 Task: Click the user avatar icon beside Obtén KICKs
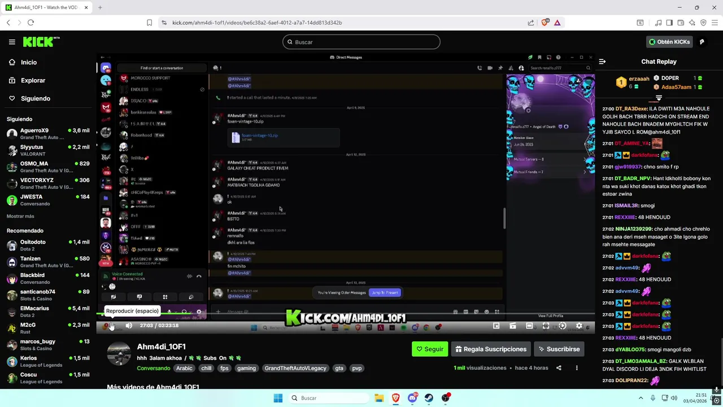tap(702, 42)
